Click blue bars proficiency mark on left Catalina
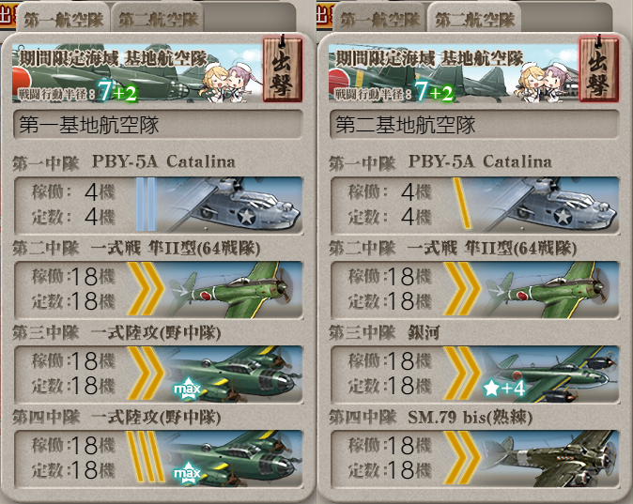The image size is (633, 504). click(146, 205)
